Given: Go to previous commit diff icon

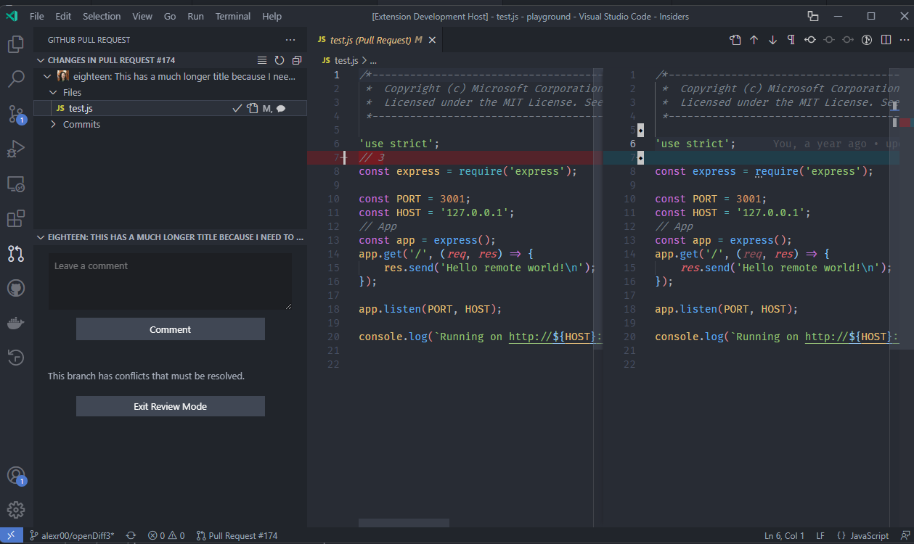Looking at the screenshot, I should (810, 40).
